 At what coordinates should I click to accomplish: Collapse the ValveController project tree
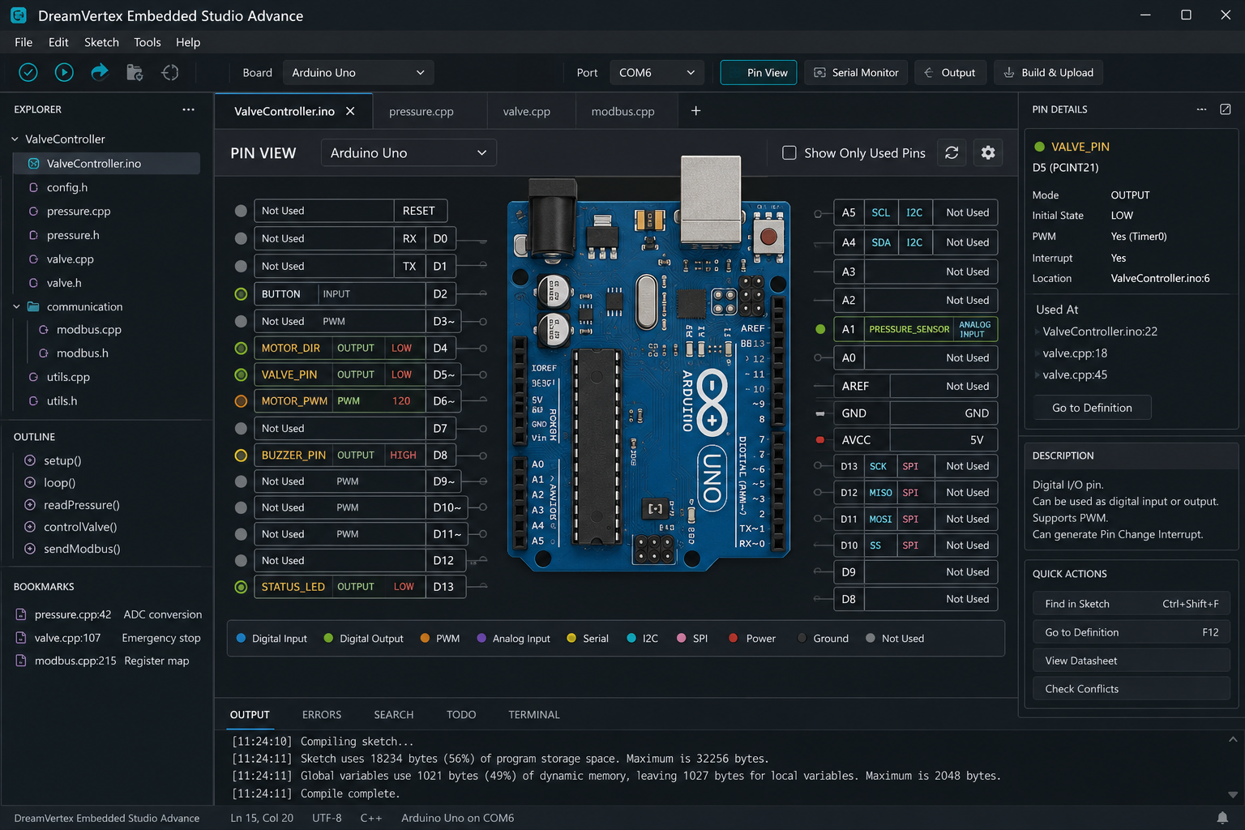pyautogui.click(x=15, y=139)
